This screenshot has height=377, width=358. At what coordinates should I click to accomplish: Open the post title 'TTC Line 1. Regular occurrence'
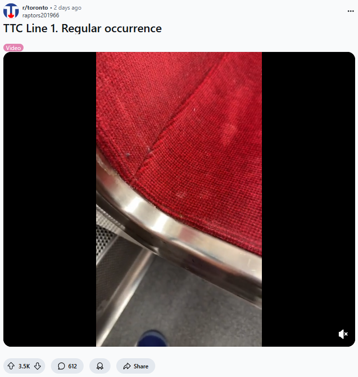83,28
